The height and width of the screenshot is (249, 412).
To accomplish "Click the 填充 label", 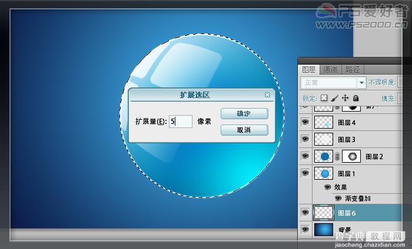I will [x=388, y=99].
